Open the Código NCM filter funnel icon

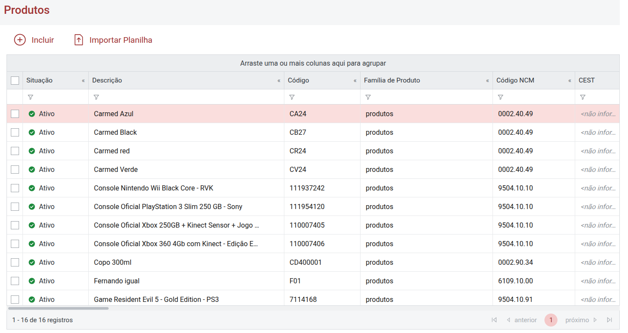500,97
